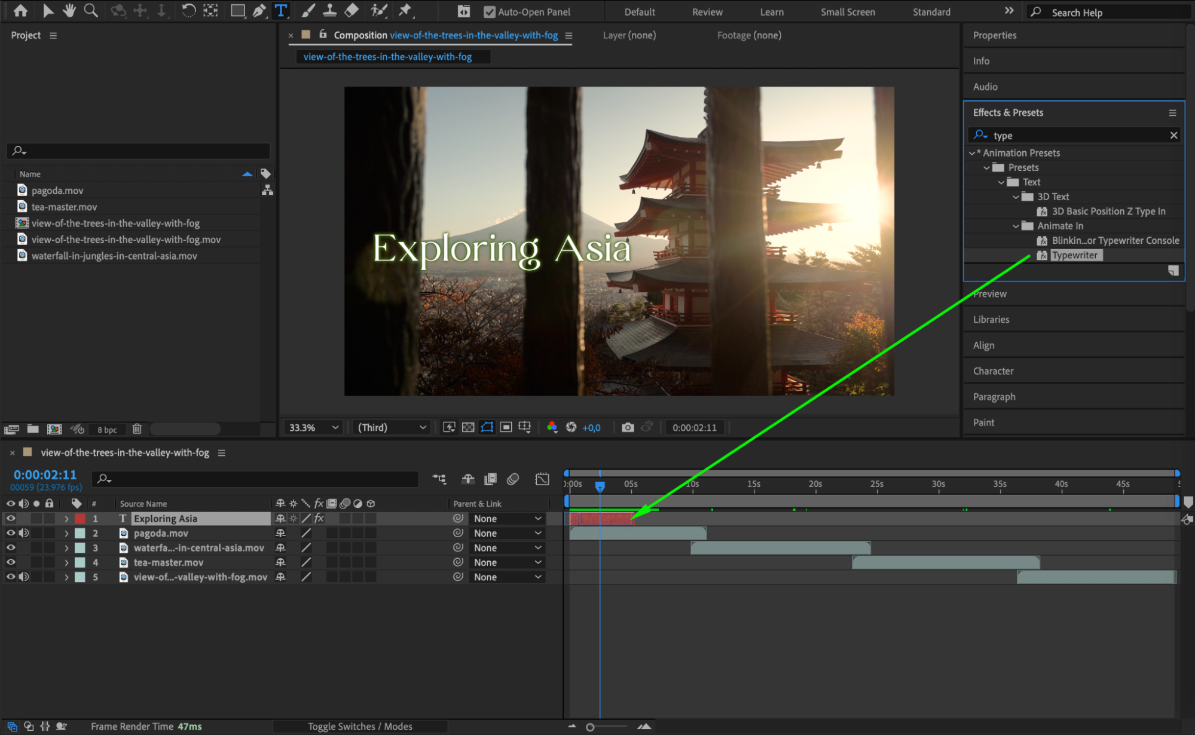Select the Typewriter animation preset
The image size is (1195, 735).
pos(1074,255)
